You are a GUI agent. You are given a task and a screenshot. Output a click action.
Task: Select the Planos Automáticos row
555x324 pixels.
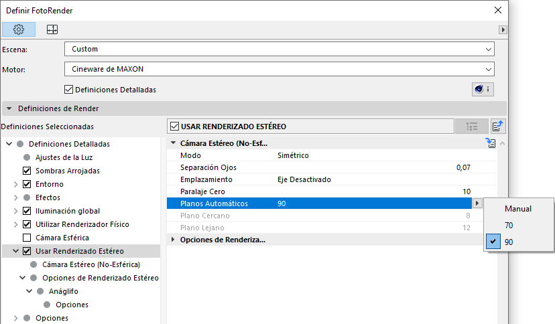coord(319,204)
